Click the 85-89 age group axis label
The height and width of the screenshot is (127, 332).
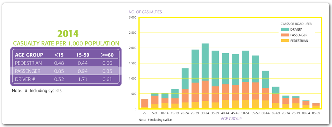point(316,113)
